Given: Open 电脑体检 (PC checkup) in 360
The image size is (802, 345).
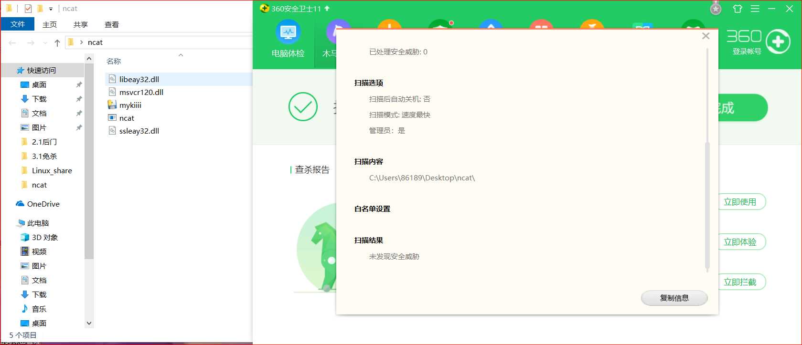Looking at the screenshot, I should click(288, 40).
